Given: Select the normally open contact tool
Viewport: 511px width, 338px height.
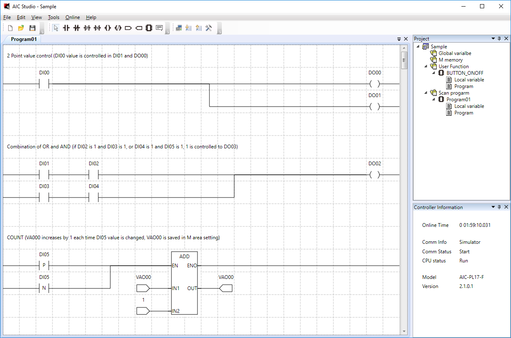Looking at the screenshot, I should click(x=66, y=28).
